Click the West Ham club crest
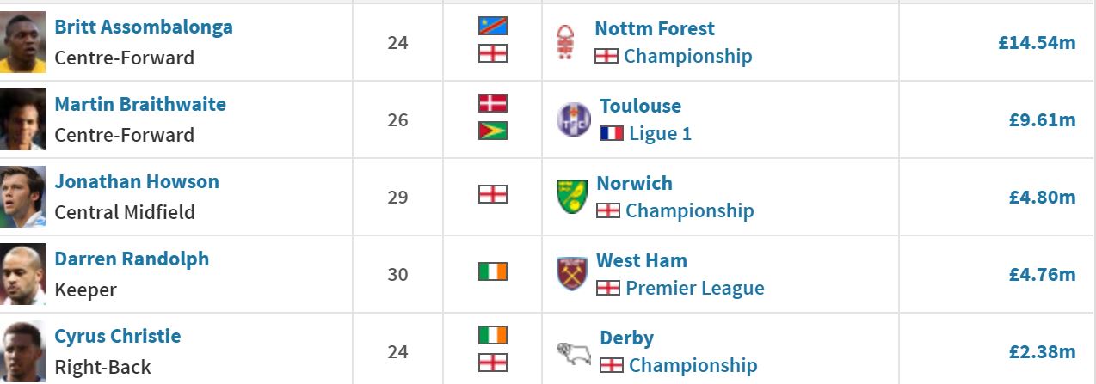This screenshot has width=1096, height=384. click(571, 274)
